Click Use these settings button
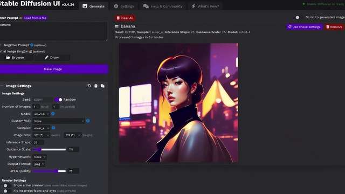The width and height of the screenshot is (345, 194). coord(304,27)
